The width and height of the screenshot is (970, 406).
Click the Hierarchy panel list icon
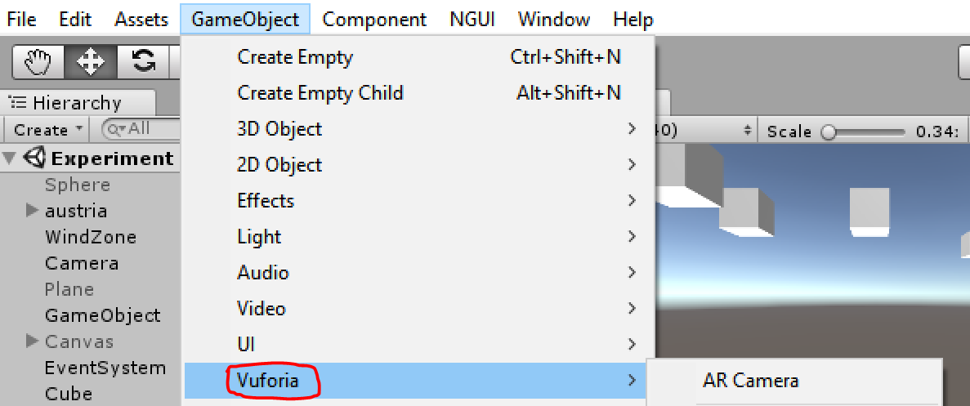click(x=18, y=103)
